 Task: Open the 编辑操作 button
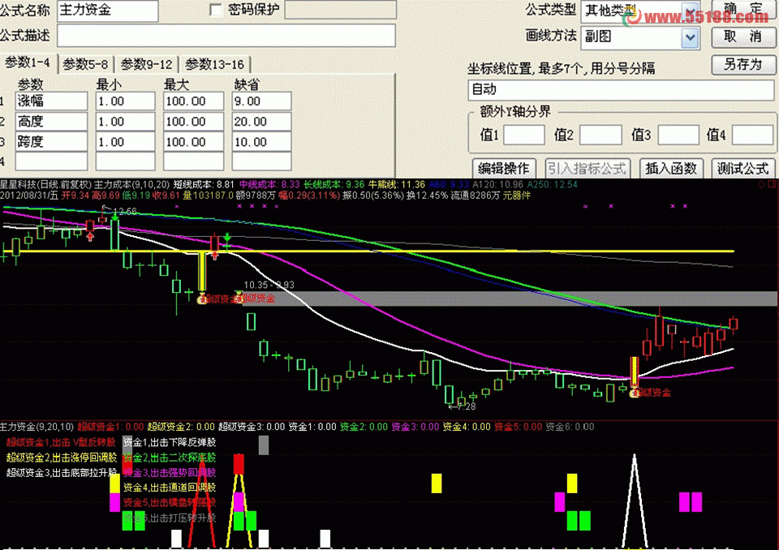(503, 169)
